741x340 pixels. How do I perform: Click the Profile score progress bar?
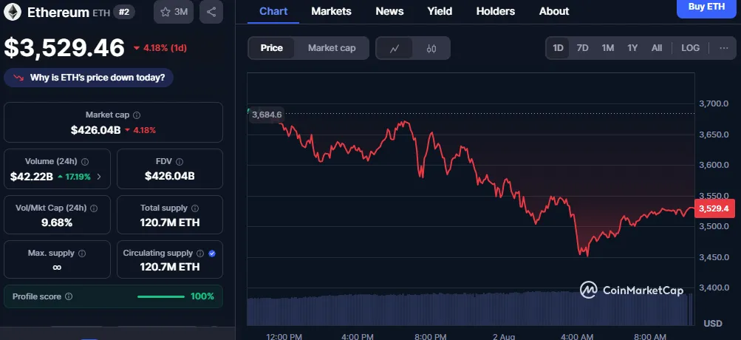(160, 296)
